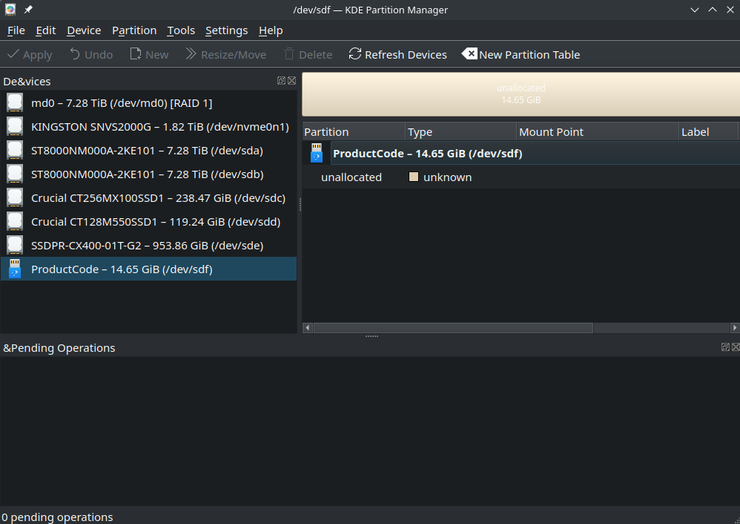Open the Tools menu
The height and width of the screenshot is (524, 740).
coord(181,30)
